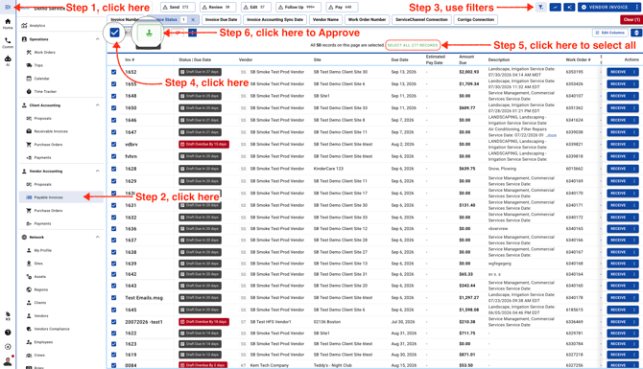Uncheck the checkbox for Test Emails.msg

pos(113,298)
